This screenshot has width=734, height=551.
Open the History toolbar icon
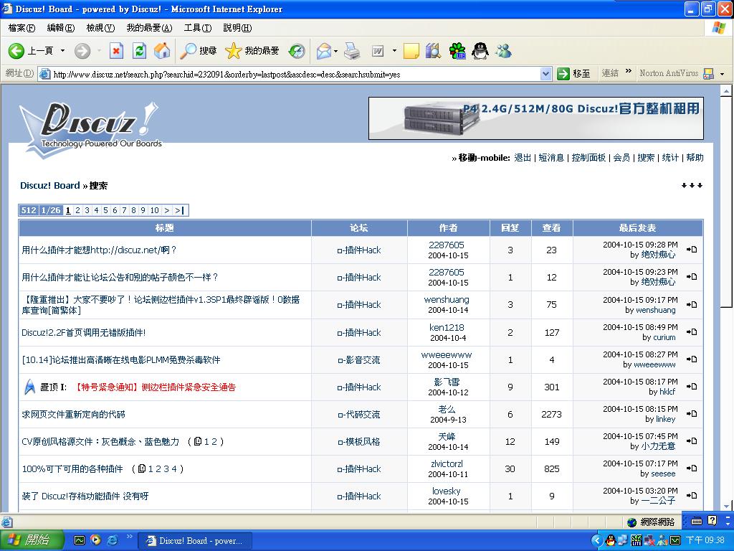(x=297, y=51)
